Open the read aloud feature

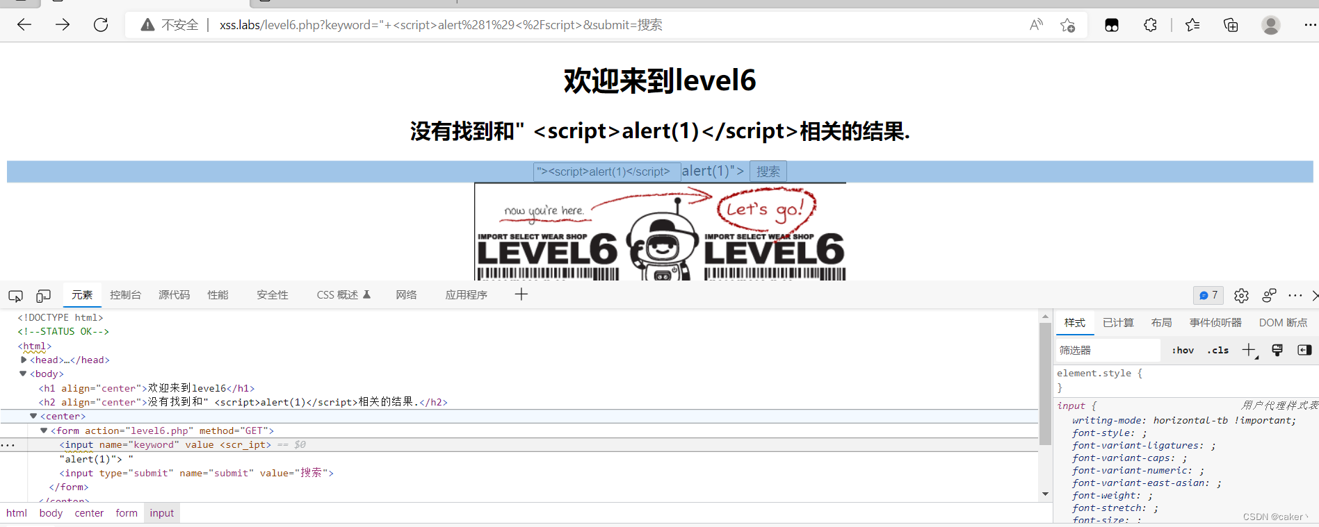[x=1036, y=25]
